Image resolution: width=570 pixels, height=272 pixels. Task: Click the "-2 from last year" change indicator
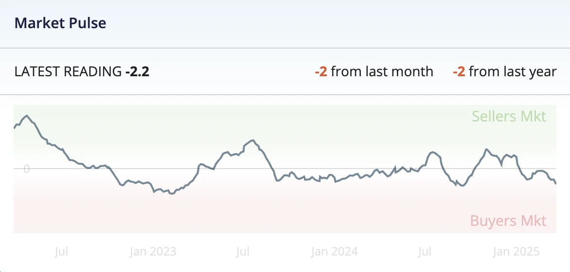click(504, 72)
